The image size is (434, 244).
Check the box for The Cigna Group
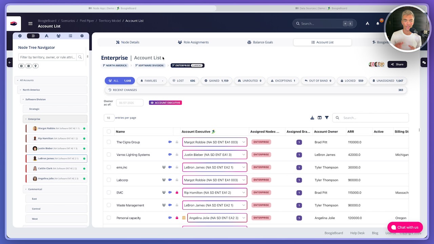pos(109,142)
